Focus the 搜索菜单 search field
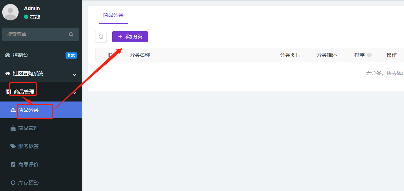The width and height of the screenshot is (404, 191). pos(40,35)
